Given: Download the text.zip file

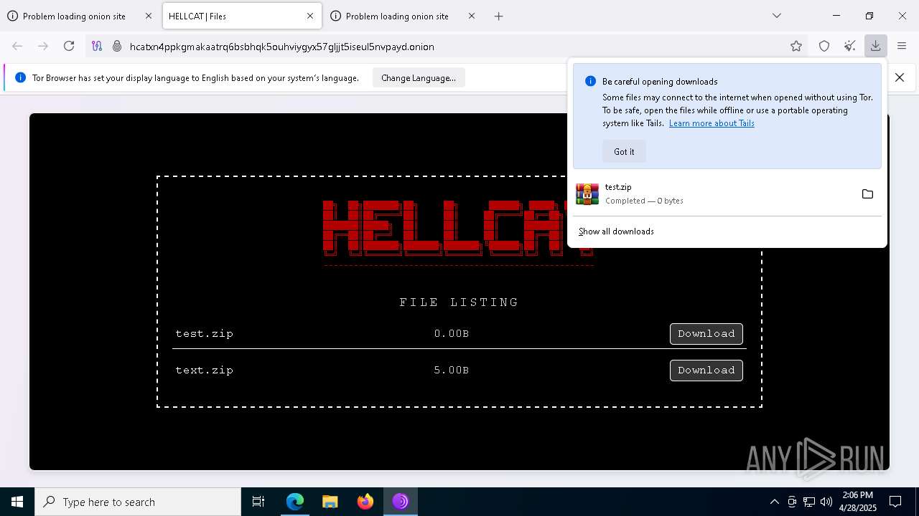Looking at the screenshot, I should pyautogui.click(x=706, y=371).
